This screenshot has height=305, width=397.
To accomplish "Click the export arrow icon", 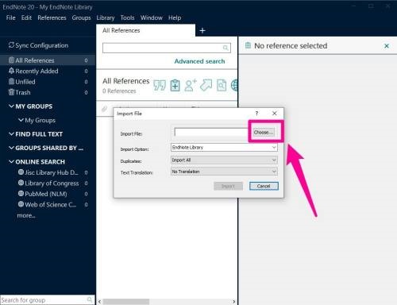I will pyautogui.click(x=206, y=85).
